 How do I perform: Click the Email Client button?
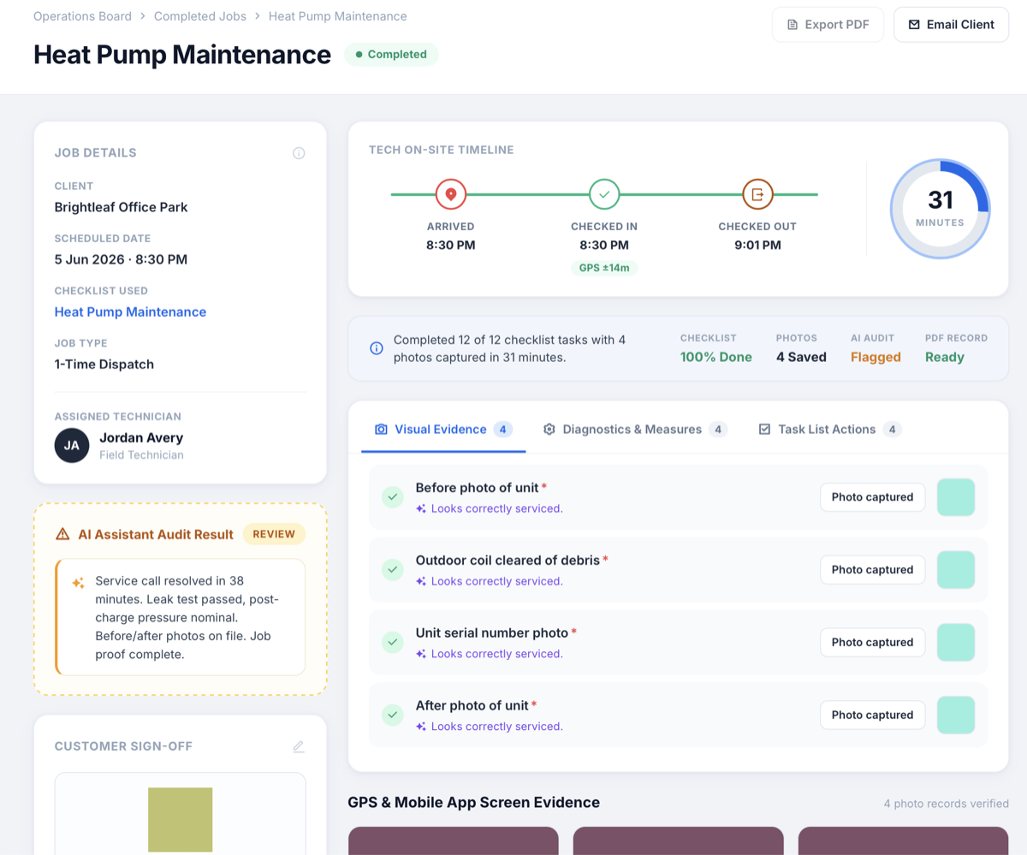pyautogui.click(x=952, y=25)
